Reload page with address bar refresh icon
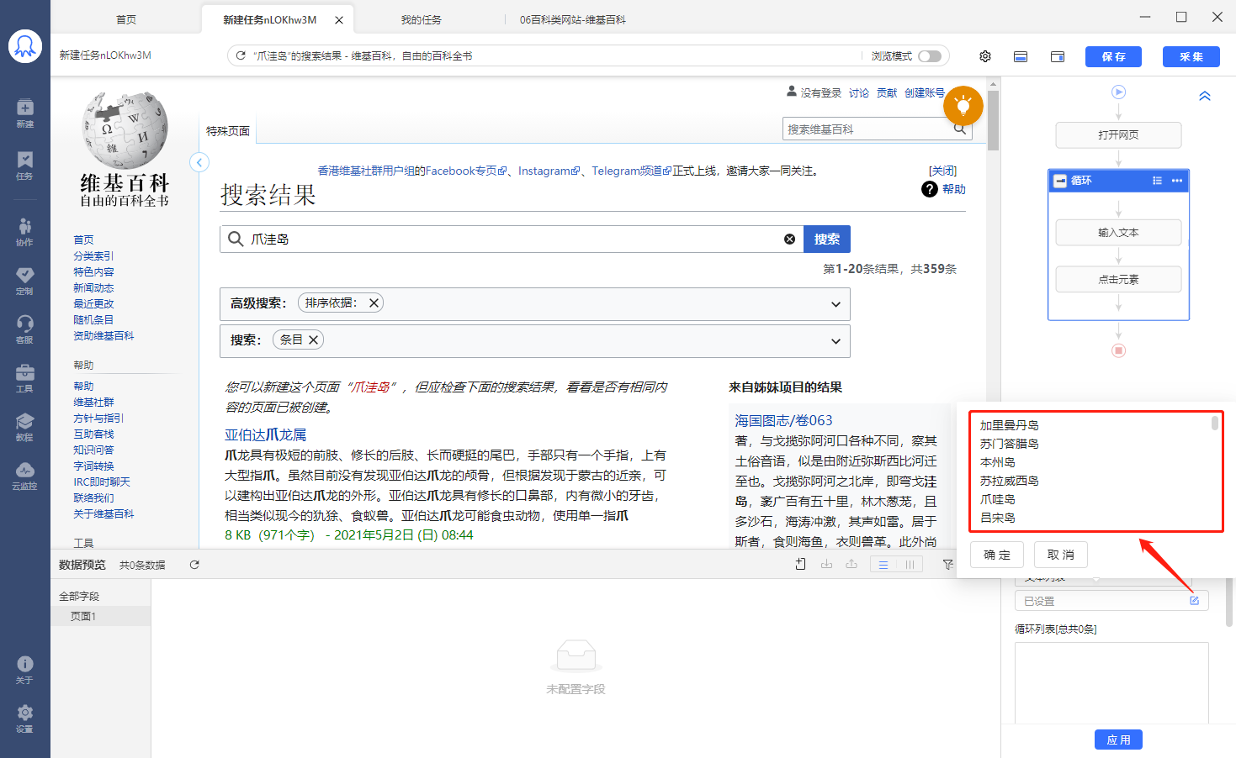1236x758 pixels. [241, 55]
